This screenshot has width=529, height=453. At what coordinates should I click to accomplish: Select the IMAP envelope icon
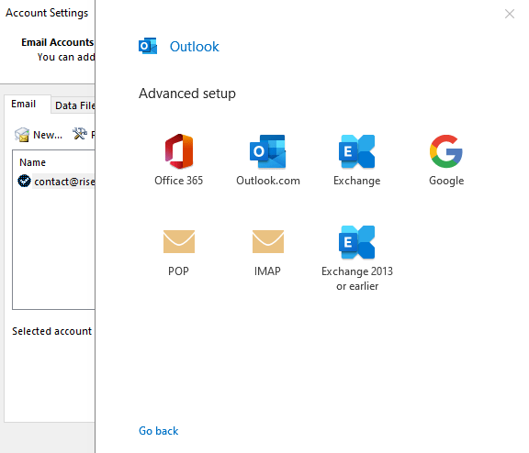coord(268,241)
